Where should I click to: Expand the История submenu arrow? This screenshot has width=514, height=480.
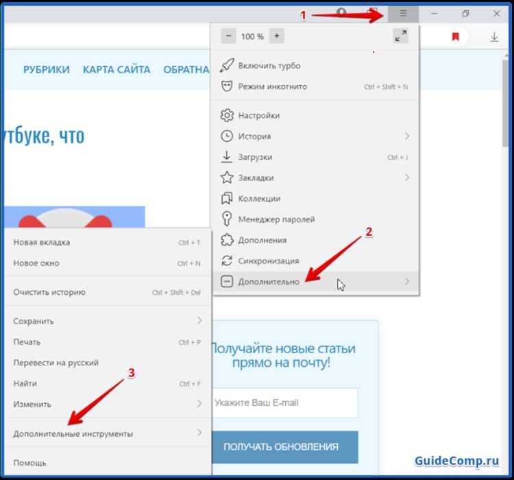pyautogui.click(x=407, y=136)
